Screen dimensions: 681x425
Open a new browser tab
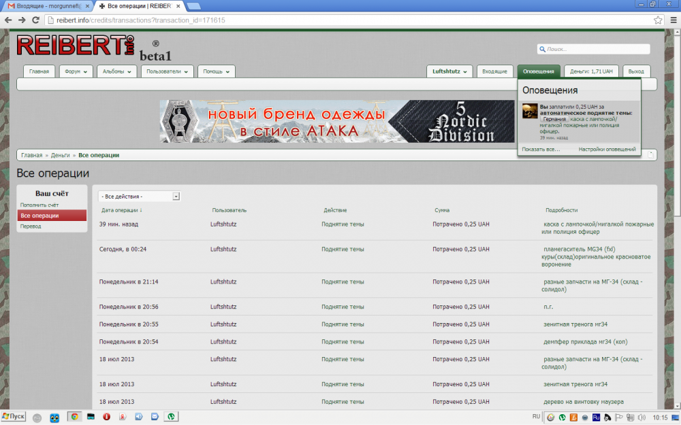(193, 6)
